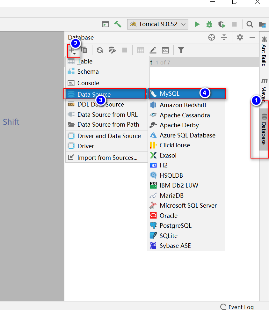Image resolution: width=269 pixels, height=310 pixels.
Task: Select Data Source from URL
Action: pos(107,115)
